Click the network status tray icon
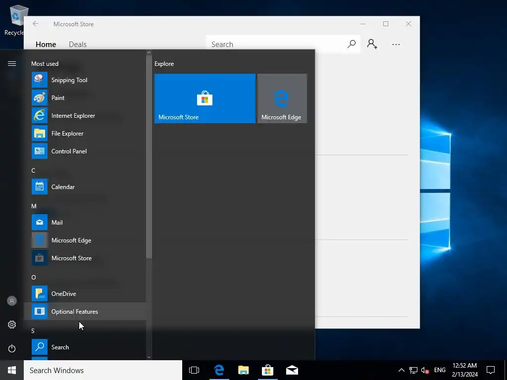507x380 pixels. tap(413, 370)
